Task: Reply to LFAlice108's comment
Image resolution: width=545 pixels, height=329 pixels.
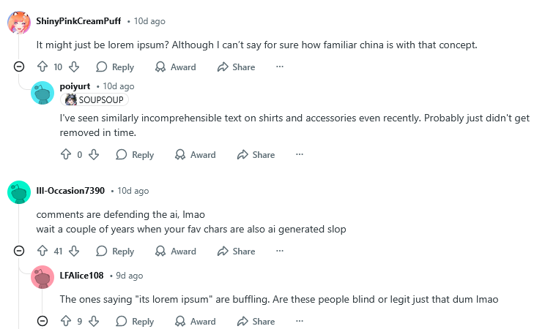Action: [135, 321]
